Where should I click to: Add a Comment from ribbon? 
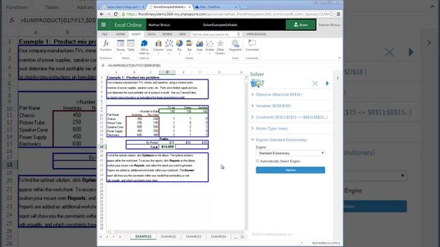[252, 46]
